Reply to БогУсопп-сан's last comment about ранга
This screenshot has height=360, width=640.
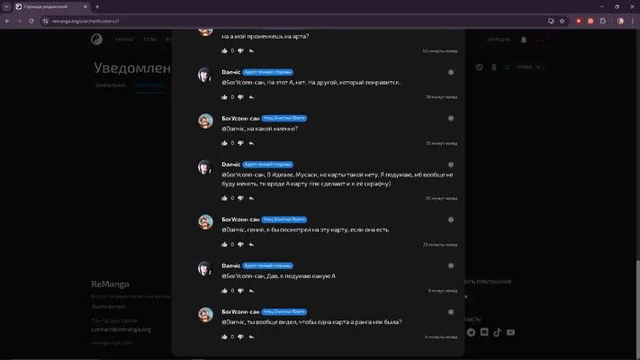(251, 337)
